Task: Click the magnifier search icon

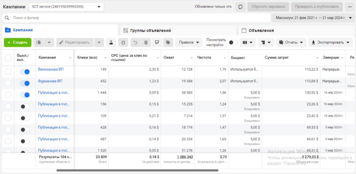Action: (x=7, y=18)
